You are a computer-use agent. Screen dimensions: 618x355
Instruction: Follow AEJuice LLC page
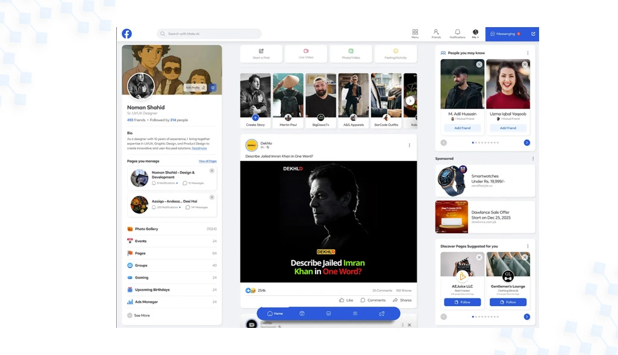pyautogui.click(x=463, y=302)
